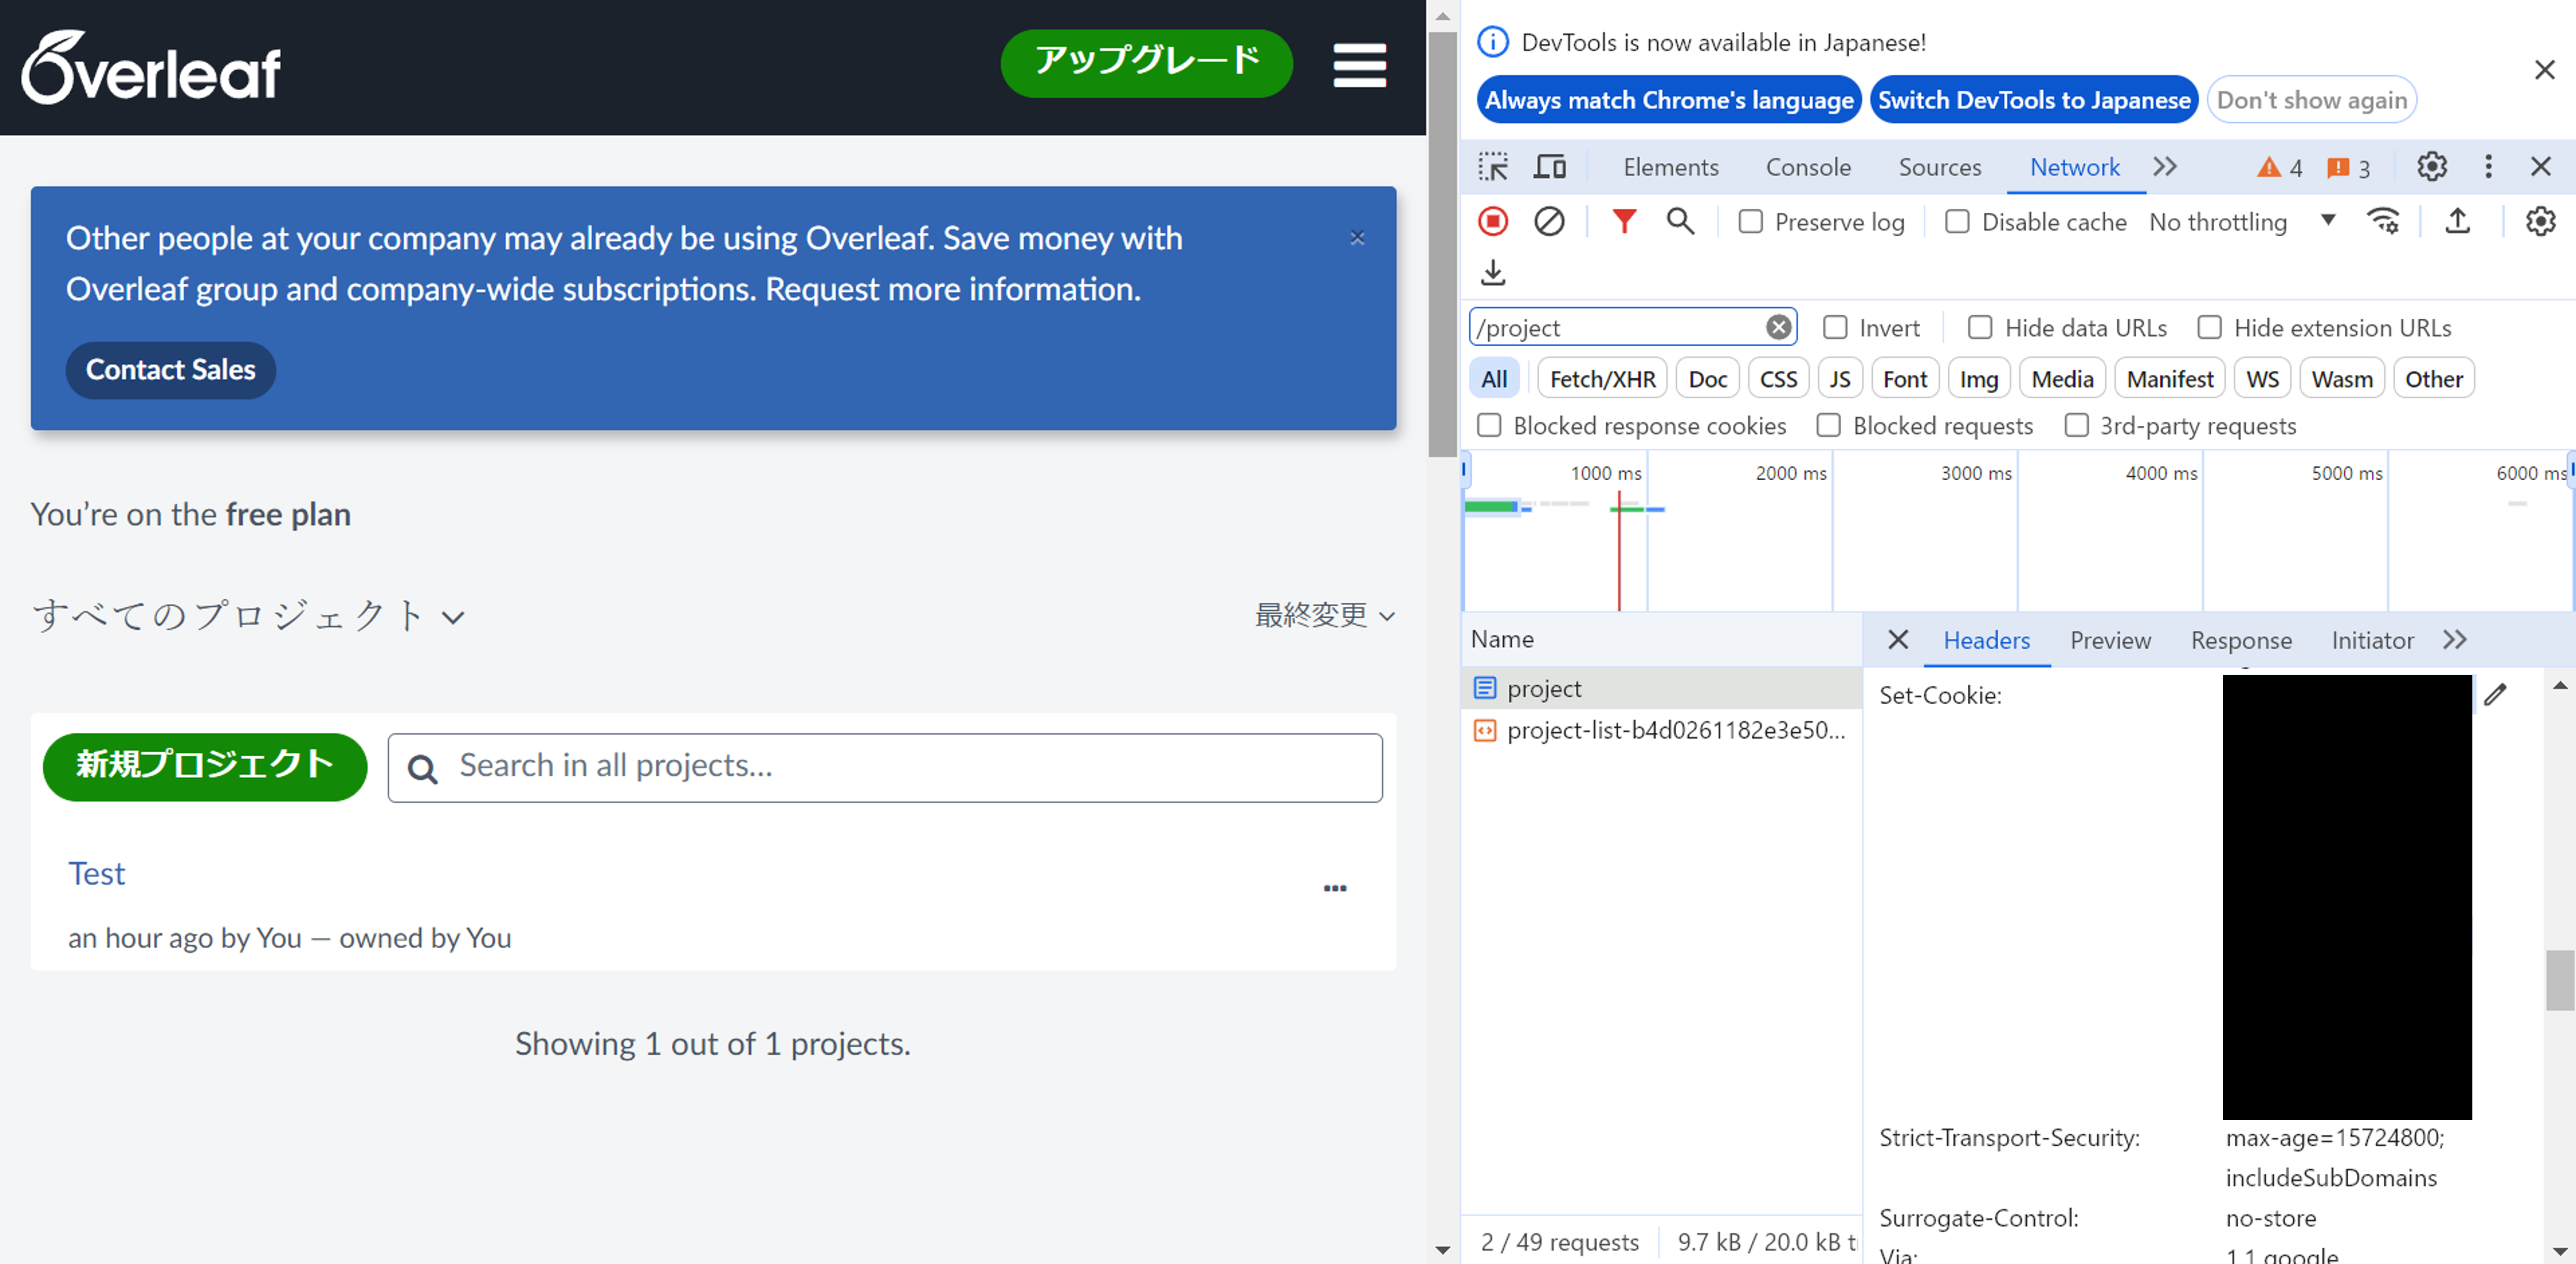Click the Overleaf logo
2576x1264 pixels.
click(151, 67)
